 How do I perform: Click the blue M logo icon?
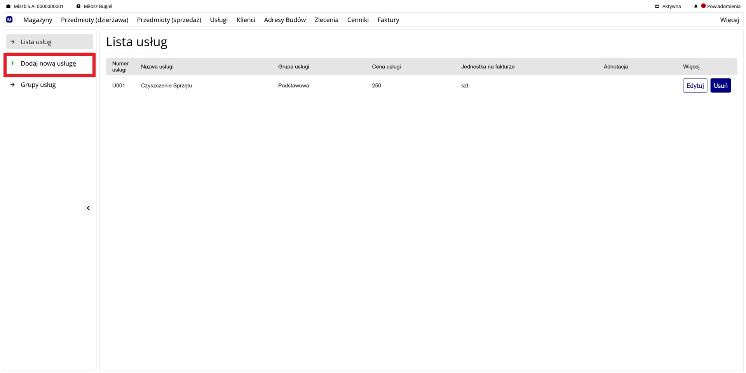click(9, 20)
